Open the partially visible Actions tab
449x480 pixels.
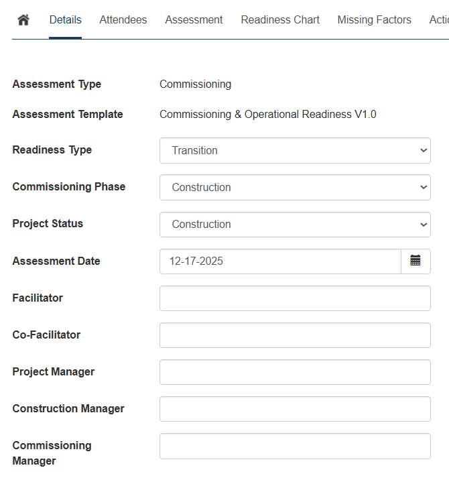pos(438,20)
